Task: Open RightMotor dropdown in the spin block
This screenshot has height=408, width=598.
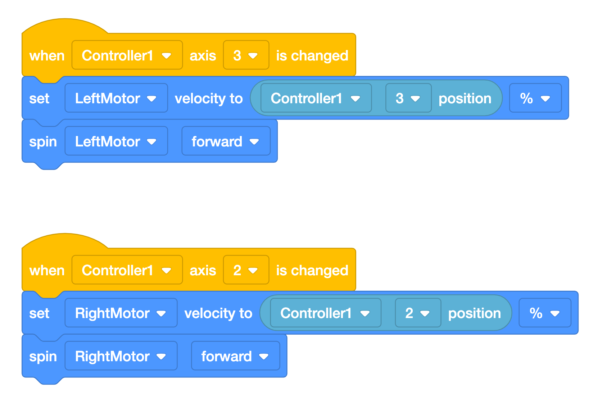Action: pos(121,356)
